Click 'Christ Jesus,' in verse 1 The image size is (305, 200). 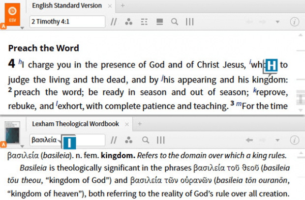point(221,65)
